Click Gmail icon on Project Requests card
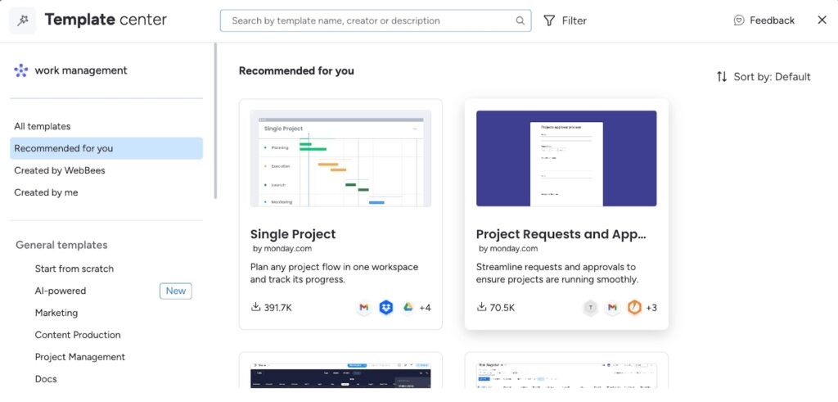 (x=612, y=308)
